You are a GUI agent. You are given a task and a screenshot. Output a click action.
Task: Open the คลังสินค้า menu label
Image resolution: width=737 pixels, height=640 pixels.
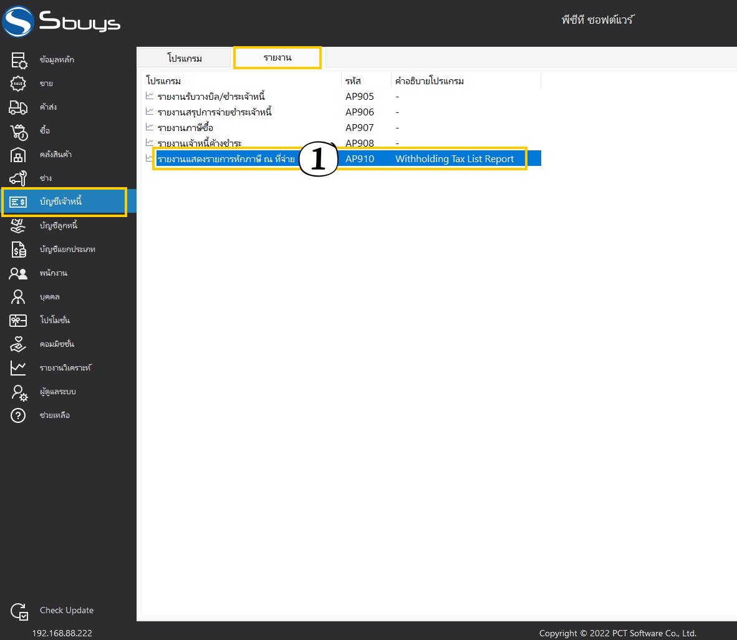tap(55, 154)
